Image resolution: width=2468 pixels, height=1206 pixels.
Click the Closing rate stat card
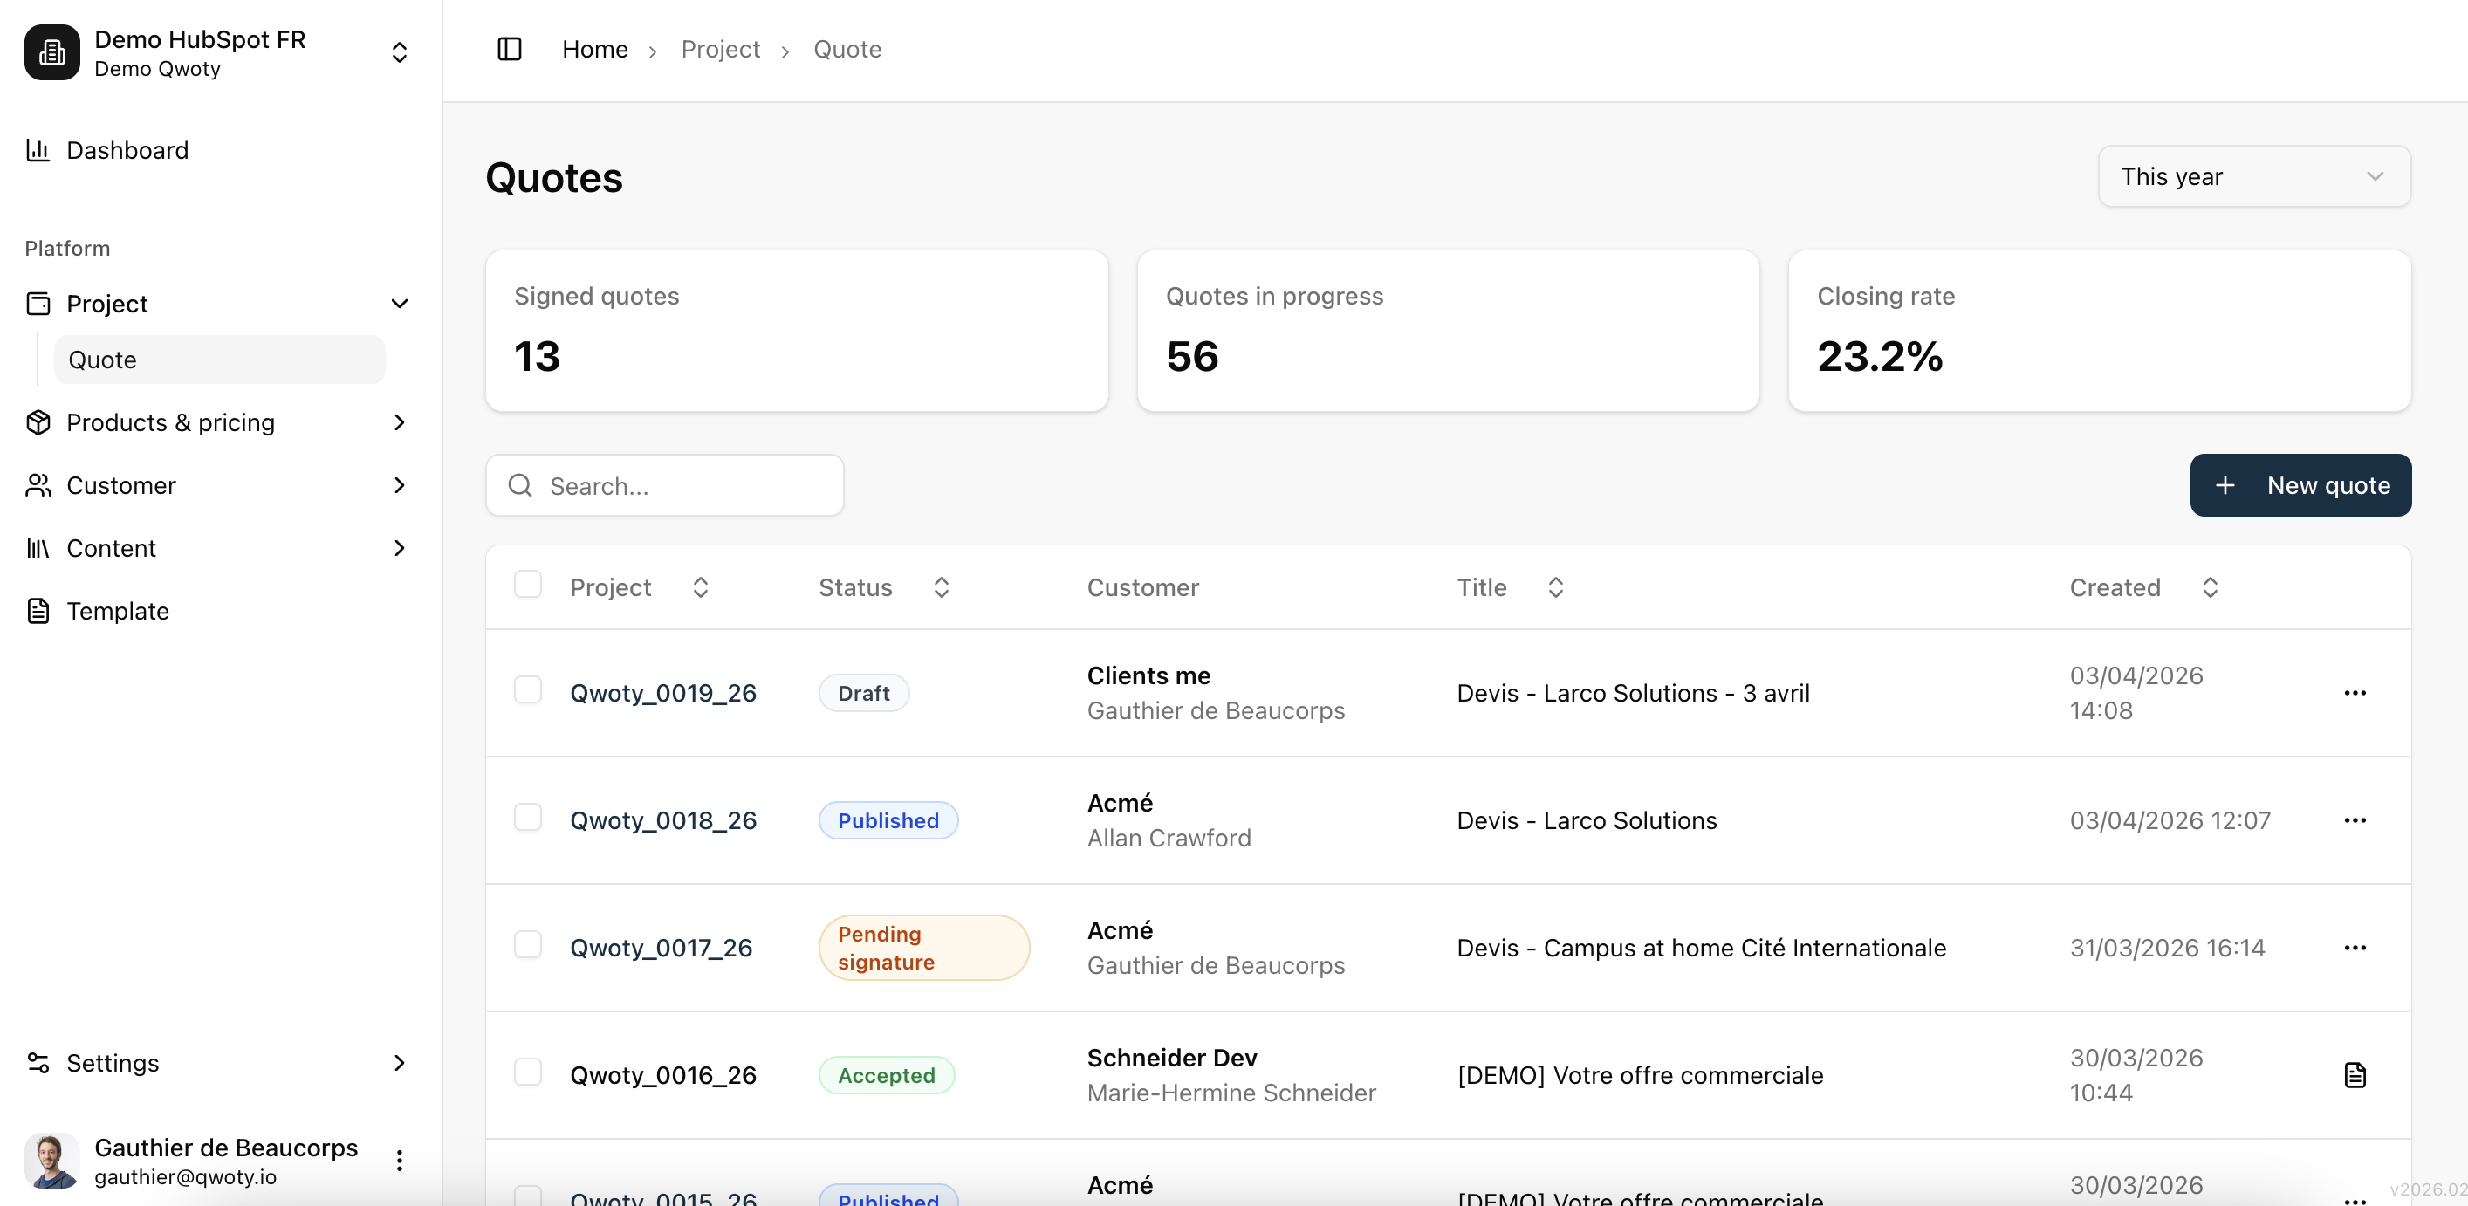pyautogui.click(x=2100, y=331)
